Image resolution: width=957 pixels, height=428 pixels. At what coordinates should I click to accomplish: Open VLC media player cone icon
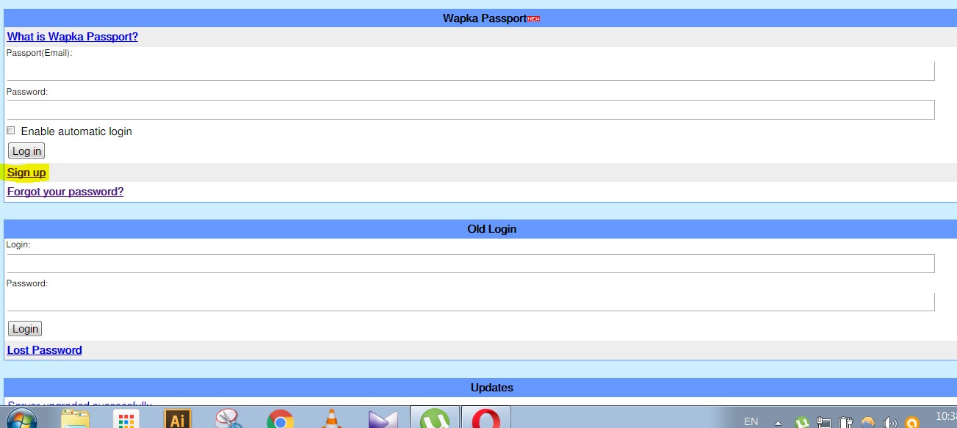coord(331,419)
